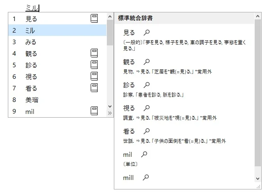Search the dictionary entry mil with magnifier
This screenshot has width=265, height=194.
[x=144, y=154]
